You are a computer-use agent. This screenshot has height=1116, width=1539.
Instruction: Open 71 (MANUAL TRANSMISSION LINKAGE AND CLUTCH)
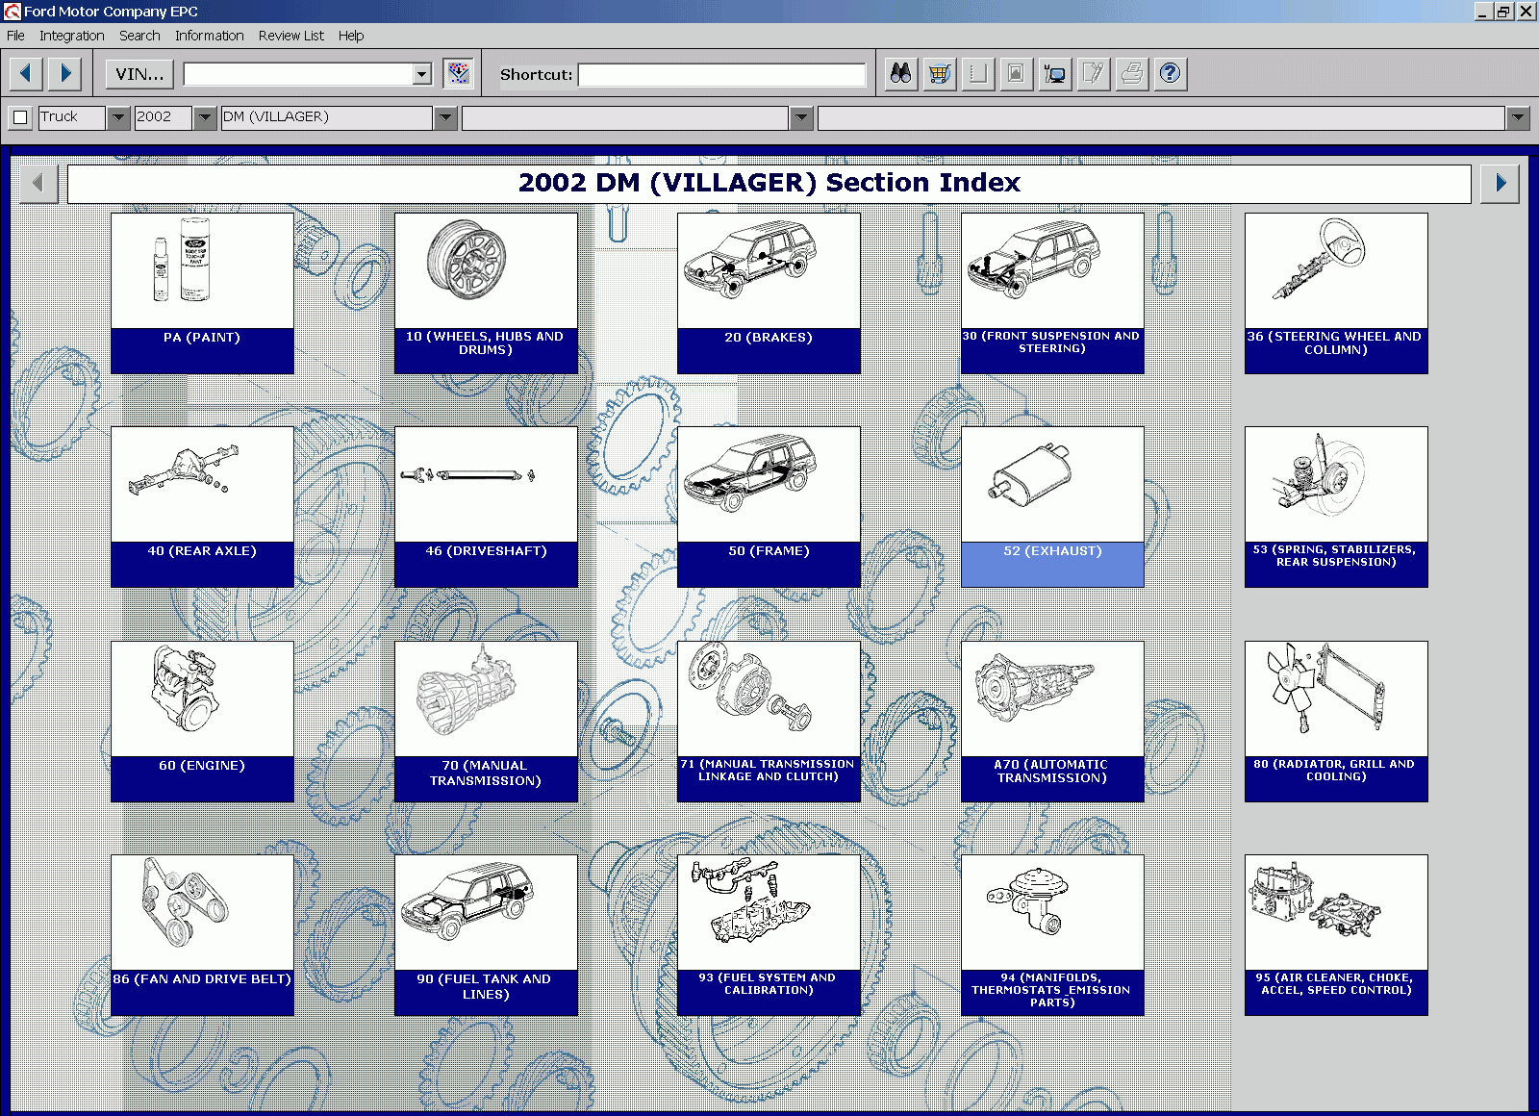(769, 722)
